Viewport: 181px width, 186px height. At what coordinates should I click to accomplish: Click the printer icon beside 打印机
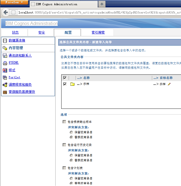pos(5,63)
